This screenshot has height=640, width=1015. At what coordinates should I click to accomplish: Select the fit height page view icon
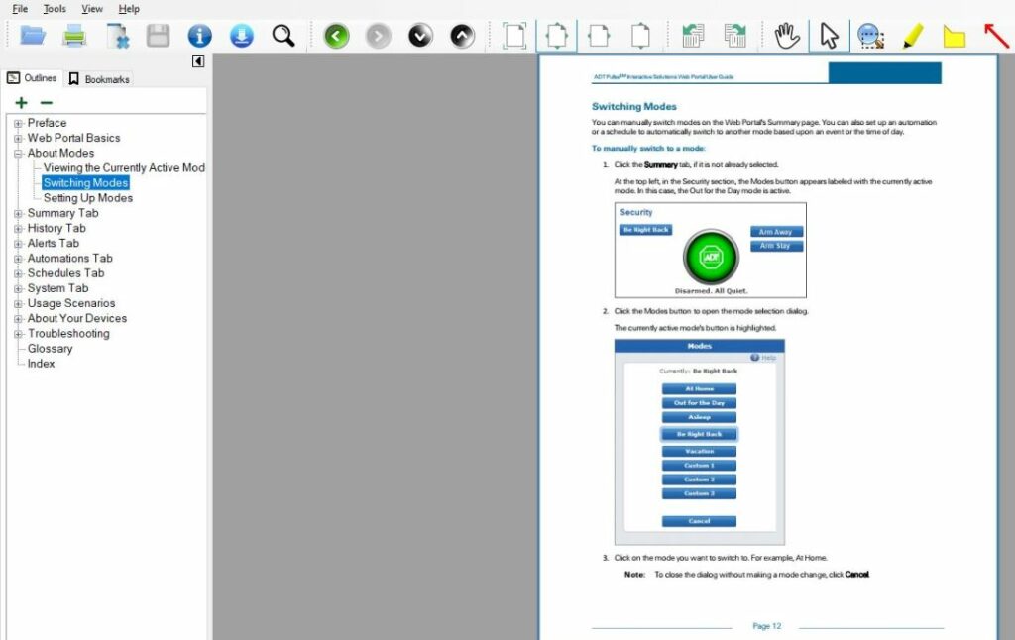click(640, 36)
